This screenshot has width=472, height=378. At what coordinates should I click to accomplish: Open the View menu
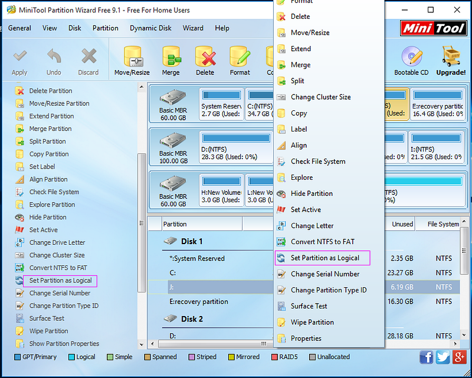click(x=50, y=28)
